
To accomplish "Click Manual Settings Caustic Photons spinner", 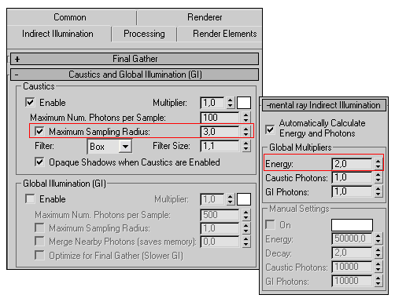I will tap(378, 267).
